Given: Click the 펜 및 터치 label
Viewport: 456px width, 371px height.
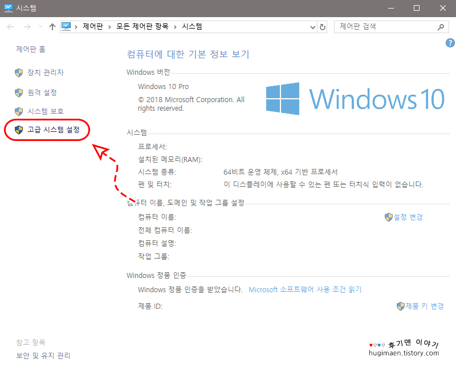Looking at the screenshot, I should point(154,184).
